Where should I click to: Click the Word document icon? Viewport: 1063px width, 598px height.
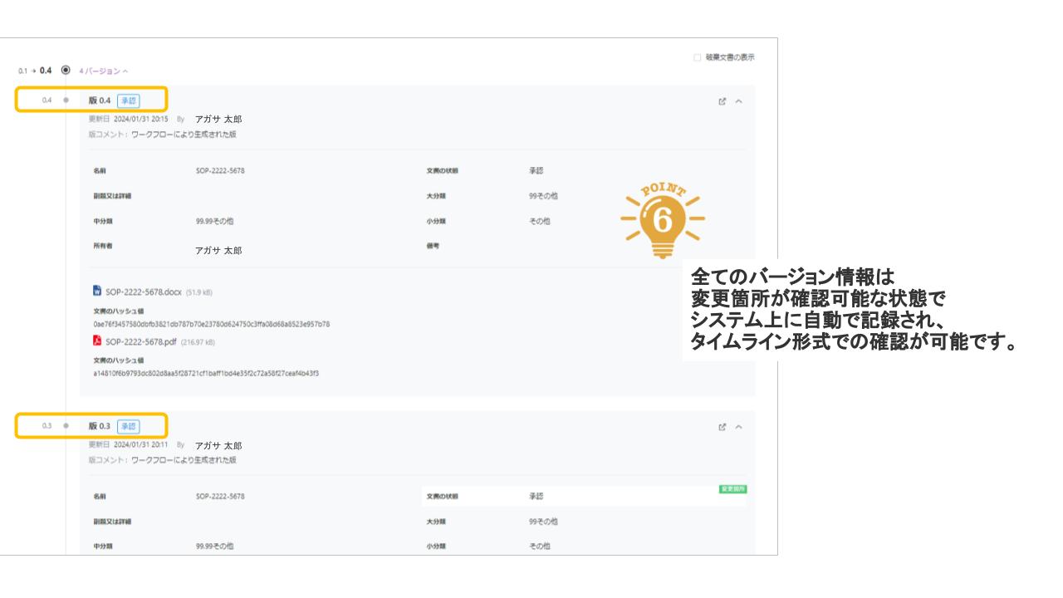pos(97,292)
